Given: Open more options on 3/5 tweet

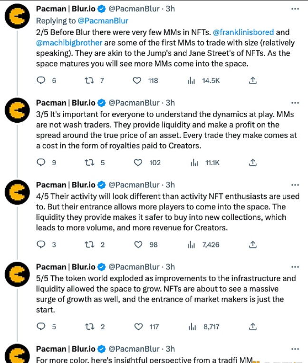Looking at the screenshot, I should [x=295, y=103].
